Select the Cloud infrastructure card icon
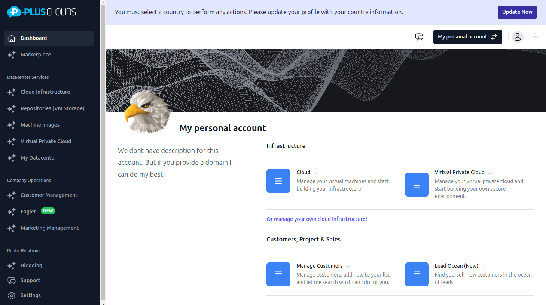Screen dimensions: 546x305 pyautogui.click(x=278, y=181)
